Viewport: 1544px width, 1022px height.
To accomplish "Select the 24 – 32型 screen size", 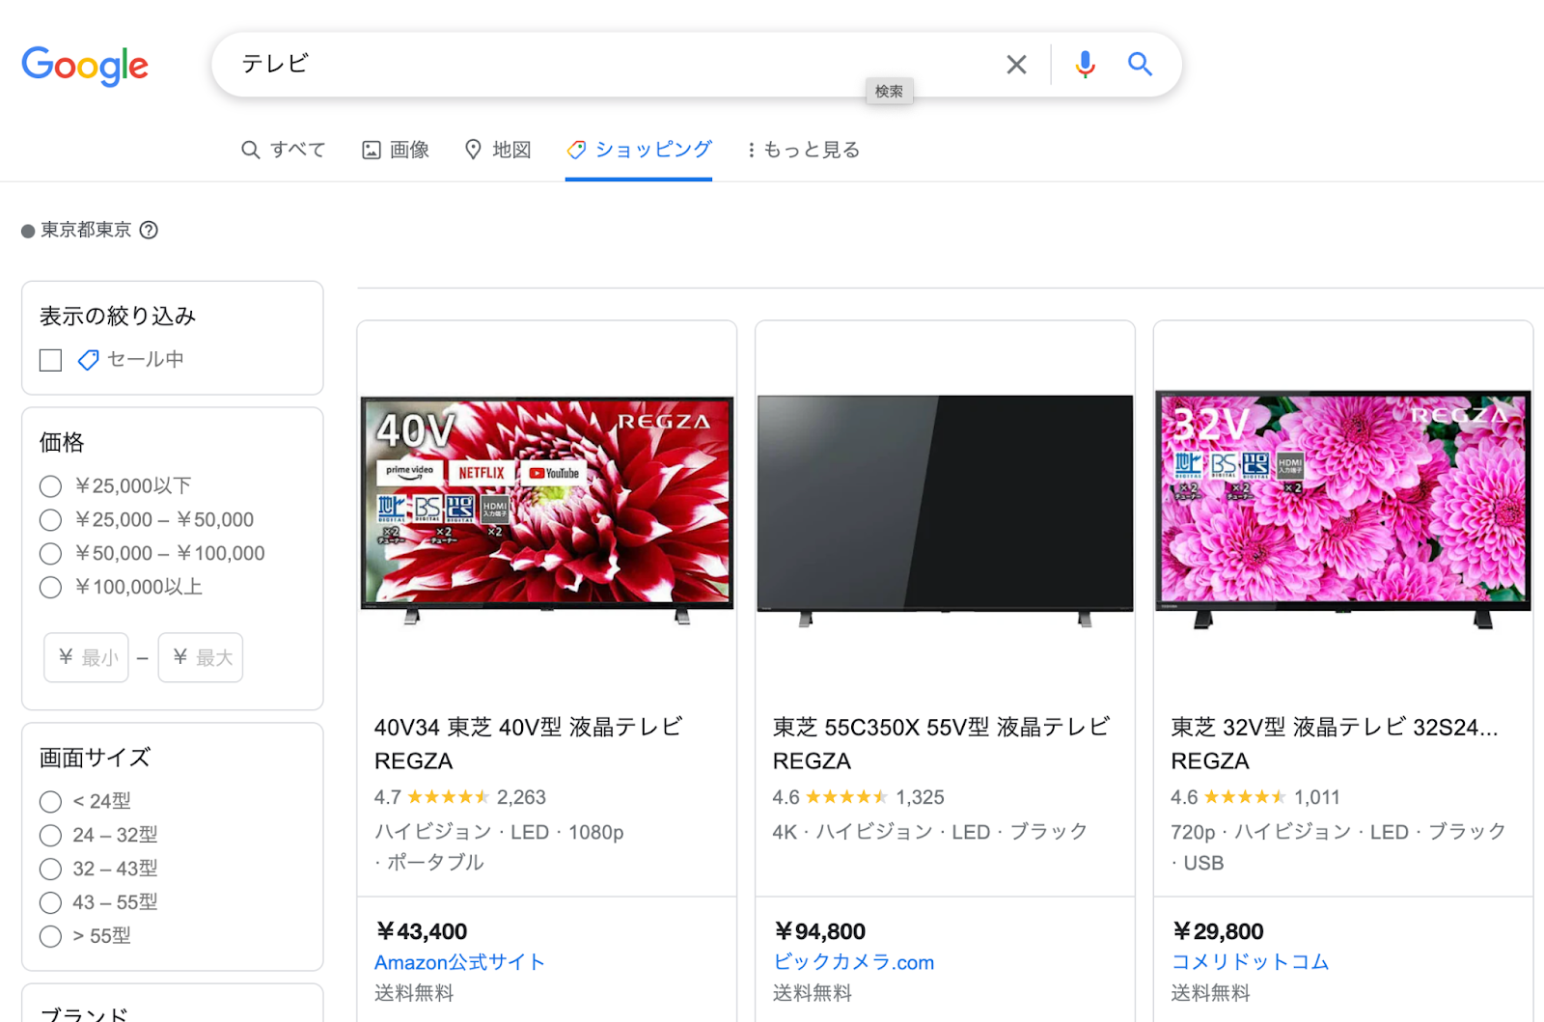I will pyautogui.click(x=50, y=835).
